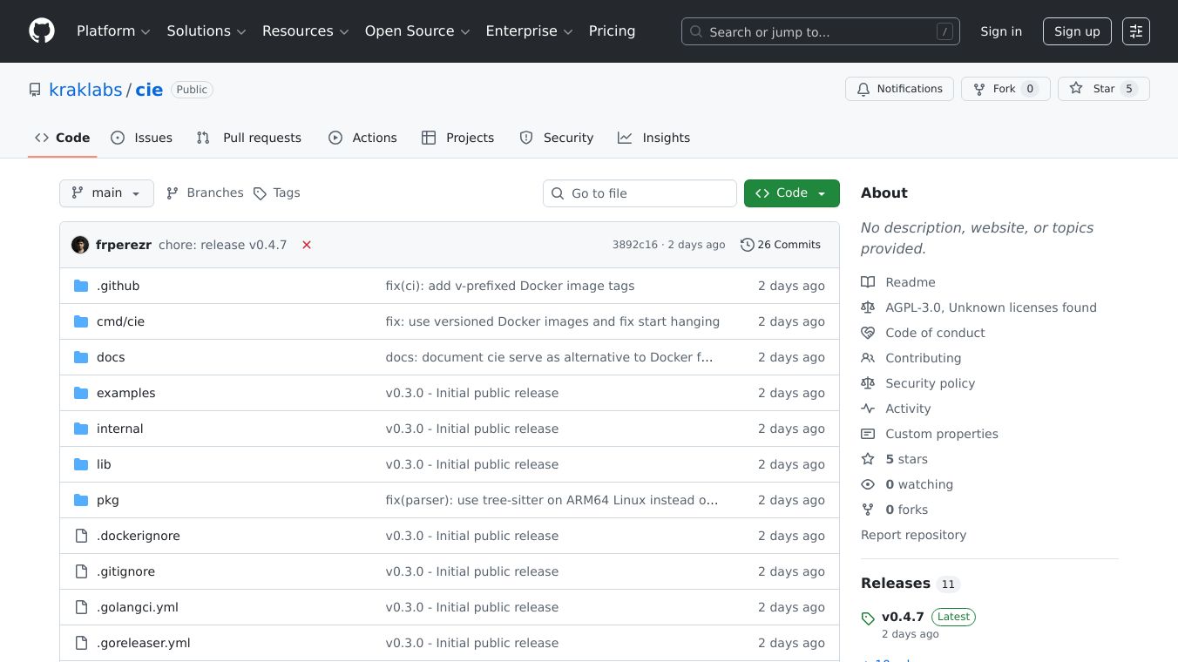This screenshot has width=1178, height=662.
Task: Star the cie repository
Action: (x=1102, y=88)
